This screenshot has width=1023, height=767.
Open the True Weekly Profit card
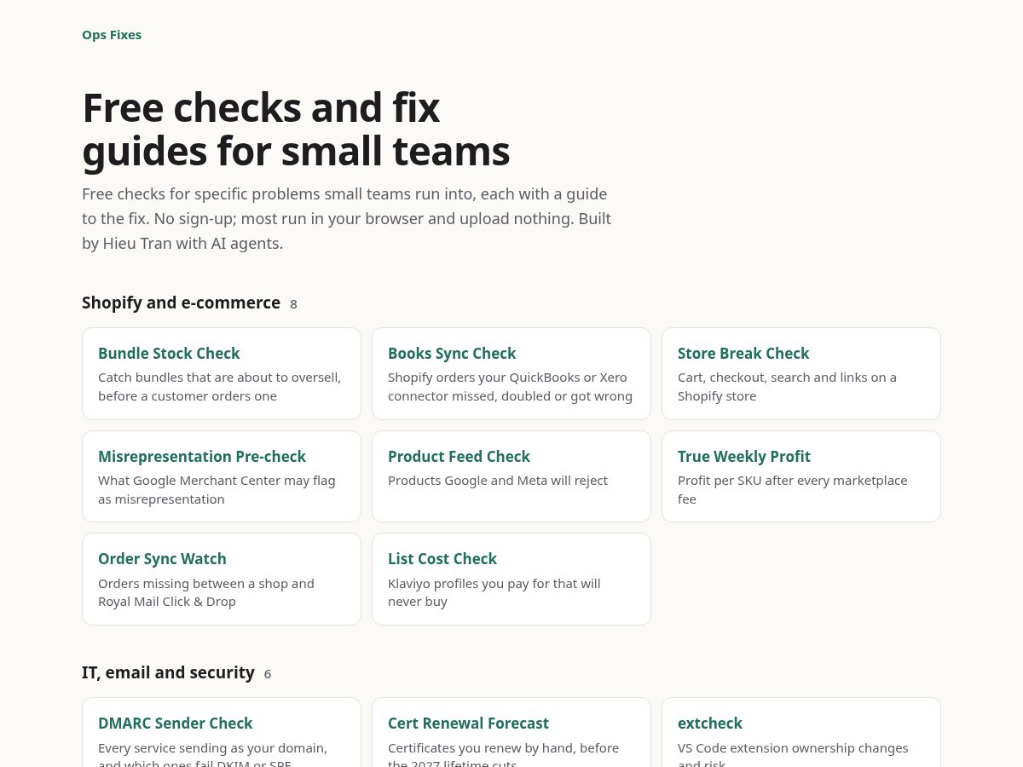pyautogui.click(x=801, y=476)
